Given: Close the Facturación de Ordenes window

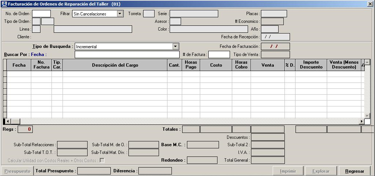Looking at the screenshot, I should [x=370, y=4].
